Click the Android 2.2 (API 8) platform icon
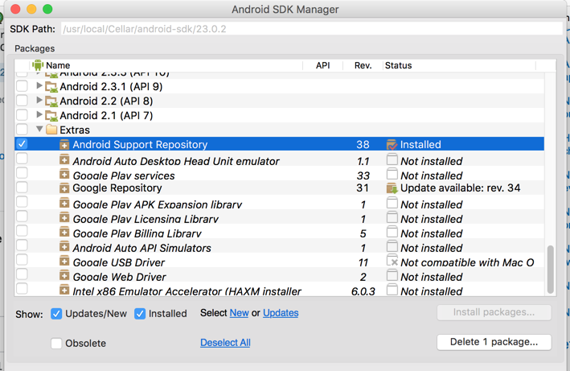This screenshot has height=371, width=570. point(51,101)
